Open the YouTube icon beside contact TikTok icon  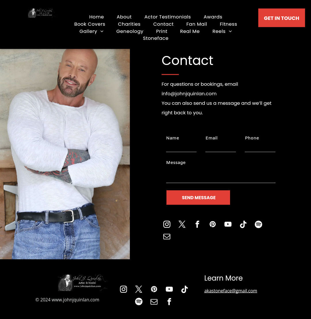(228, 224)
